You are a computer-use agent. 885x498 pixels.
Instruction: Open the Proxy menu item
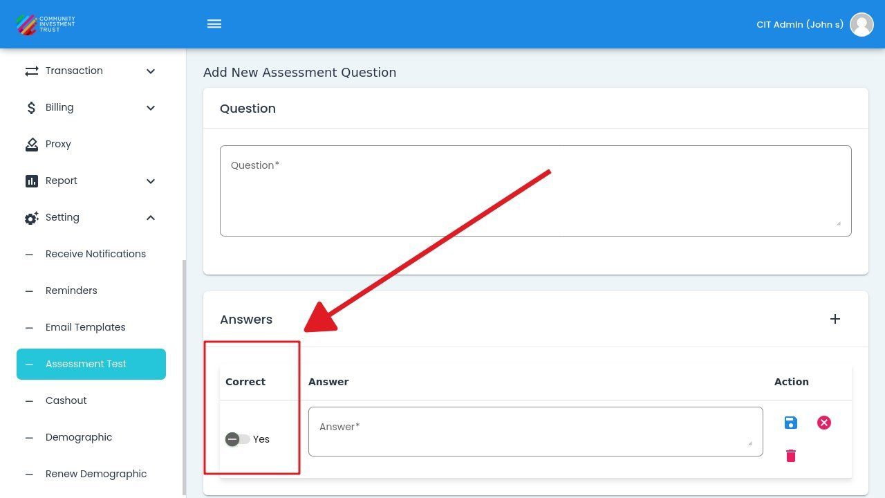coord(58,144)
